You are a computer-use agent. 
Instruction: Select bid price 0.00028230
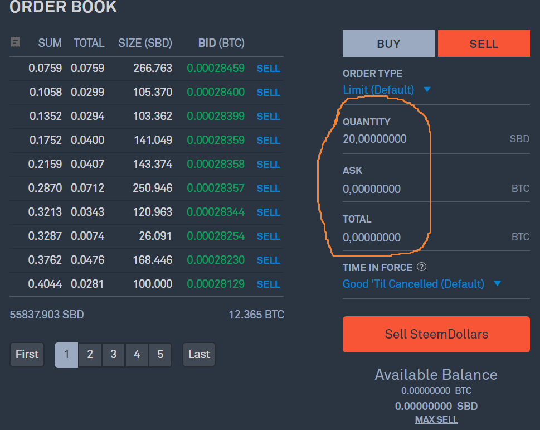click(x=216, y=260)
